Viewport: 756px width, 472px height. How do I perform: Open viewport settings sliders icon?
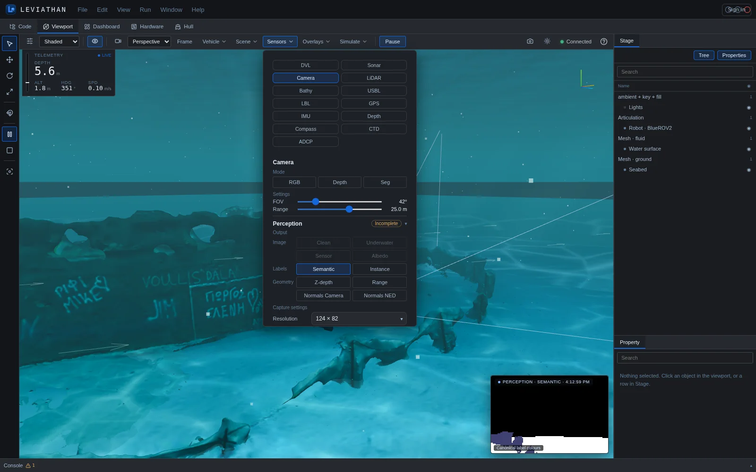coord(30,42)
